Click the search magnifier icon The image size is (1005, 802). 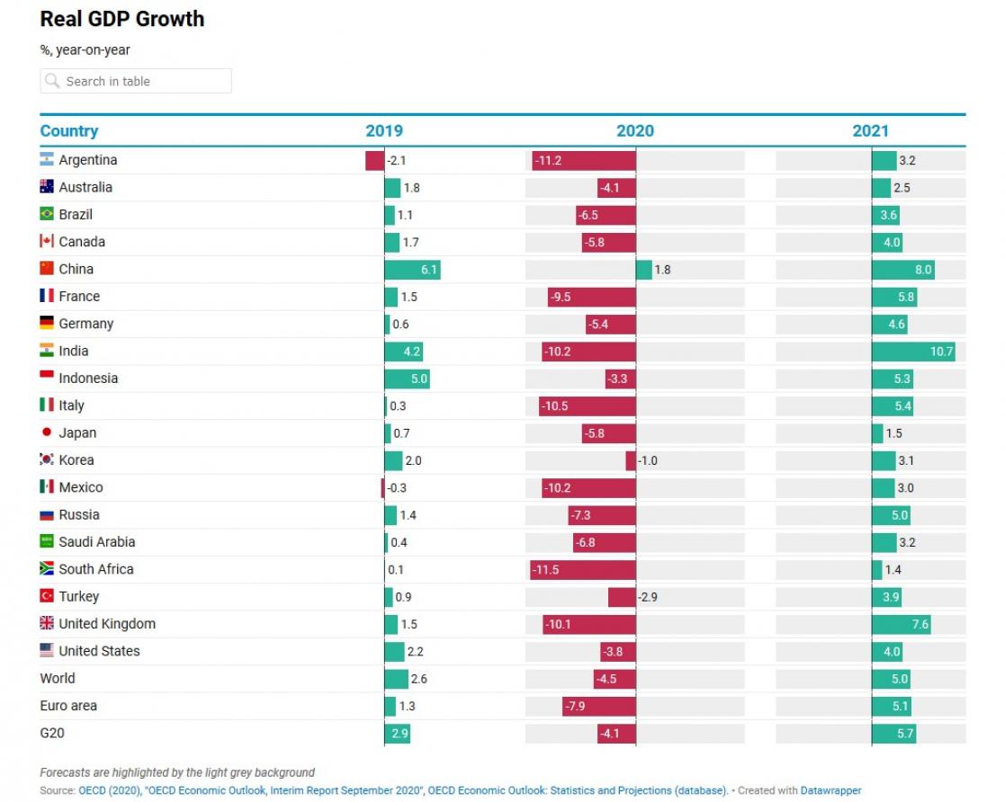coord(52,81)
